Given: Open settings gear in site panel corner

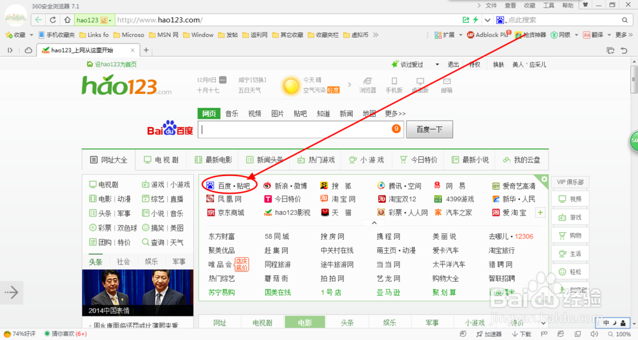Looking at the screenshot, I should (544, 179).
